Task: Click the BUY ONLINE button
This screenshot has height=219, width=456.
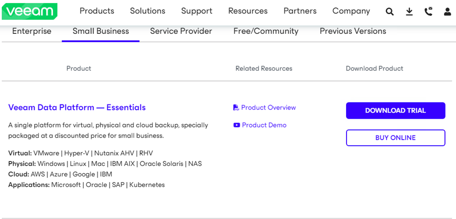Action: 396,138
